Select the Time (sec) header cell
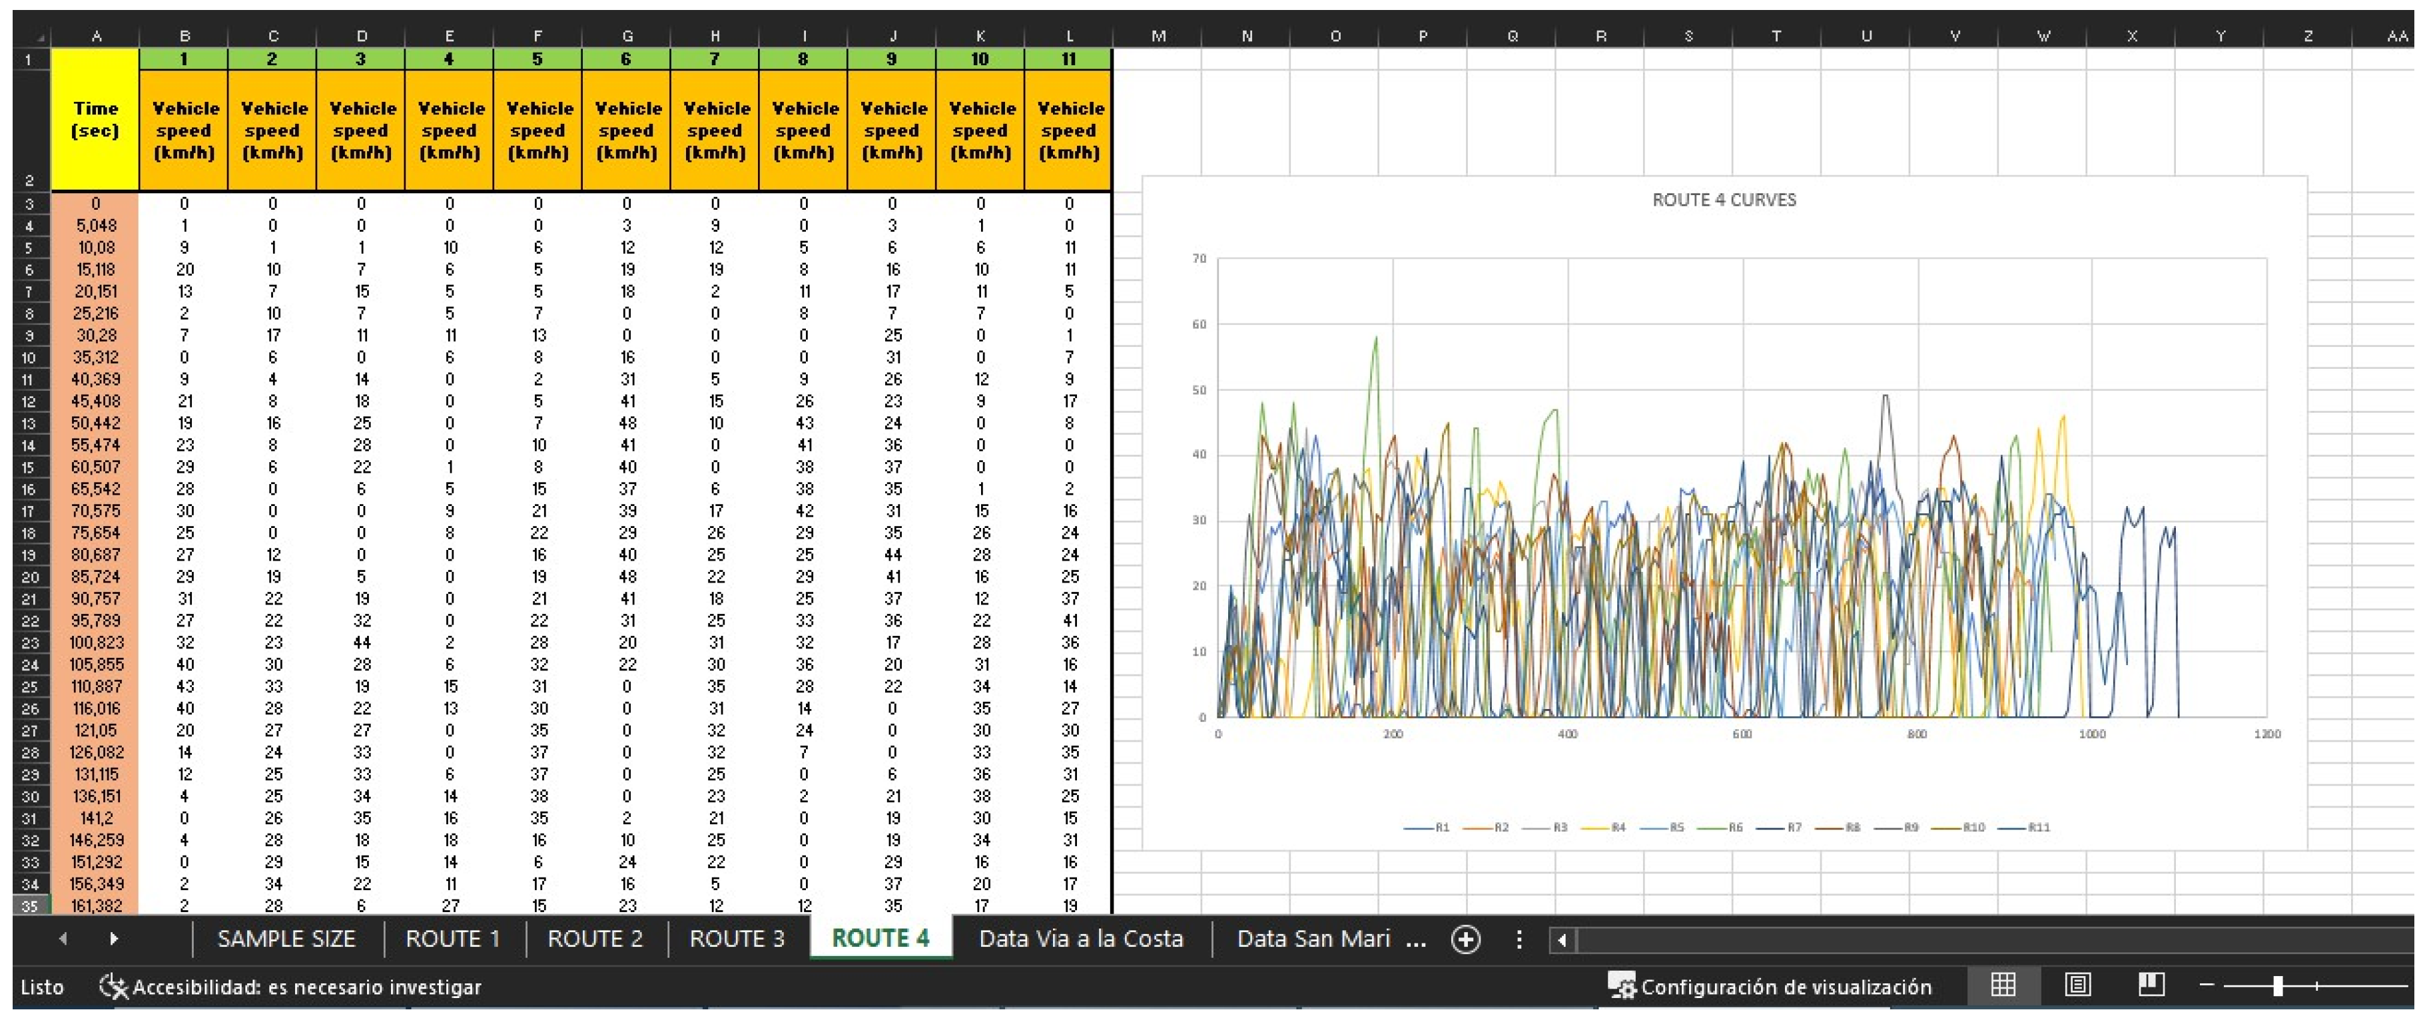 pyautogui.click(x=95, y=120)
